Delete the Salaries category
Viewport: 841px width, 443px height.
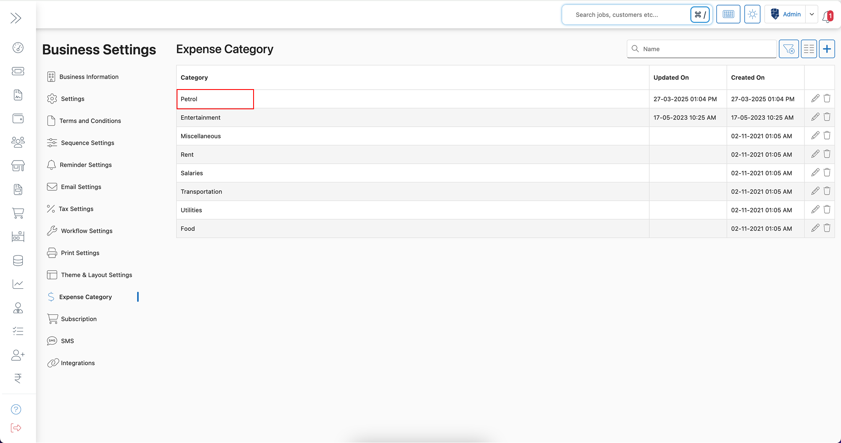[827, 172]
